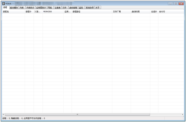Screen dimensions: 186x122
Task: Open the 关于 tab
Action: (x=98, y=8)
